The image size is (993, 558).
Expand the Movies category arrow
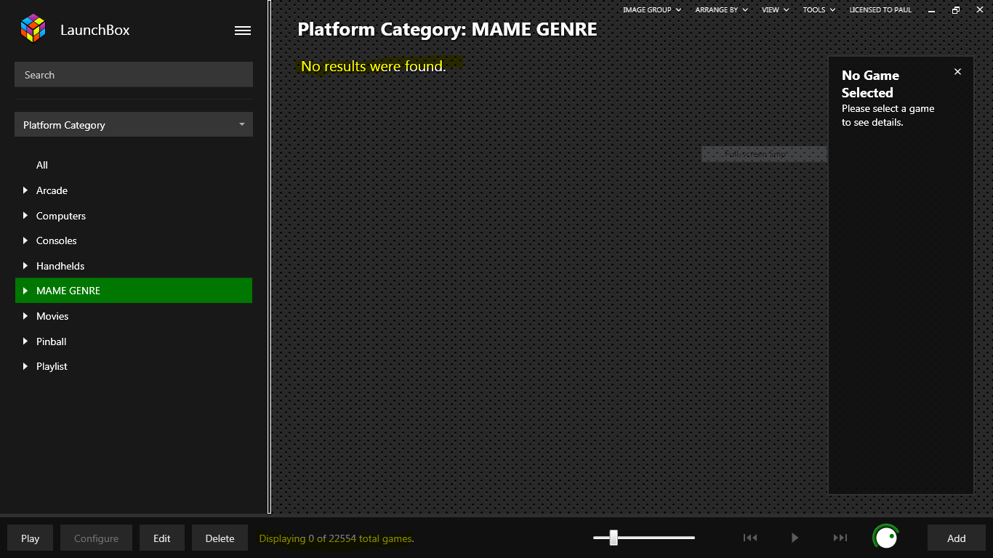click(25, 316)
